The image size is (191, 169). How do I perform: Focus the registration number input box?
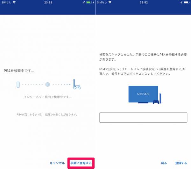click(143, 118)
